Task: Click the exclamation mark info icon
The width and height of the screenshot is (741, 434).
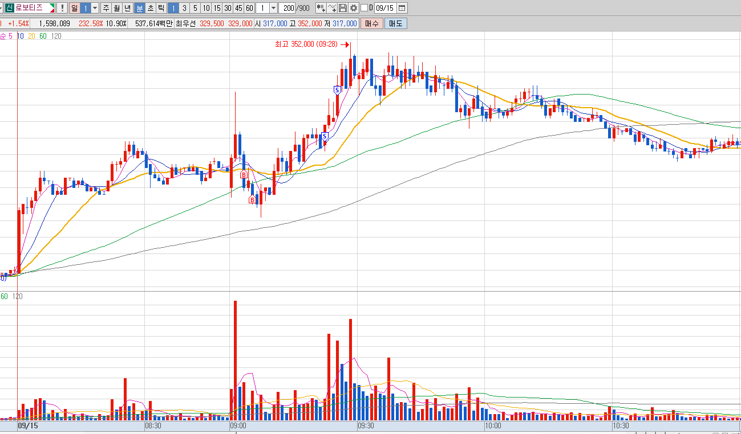Action: [62, 8]
